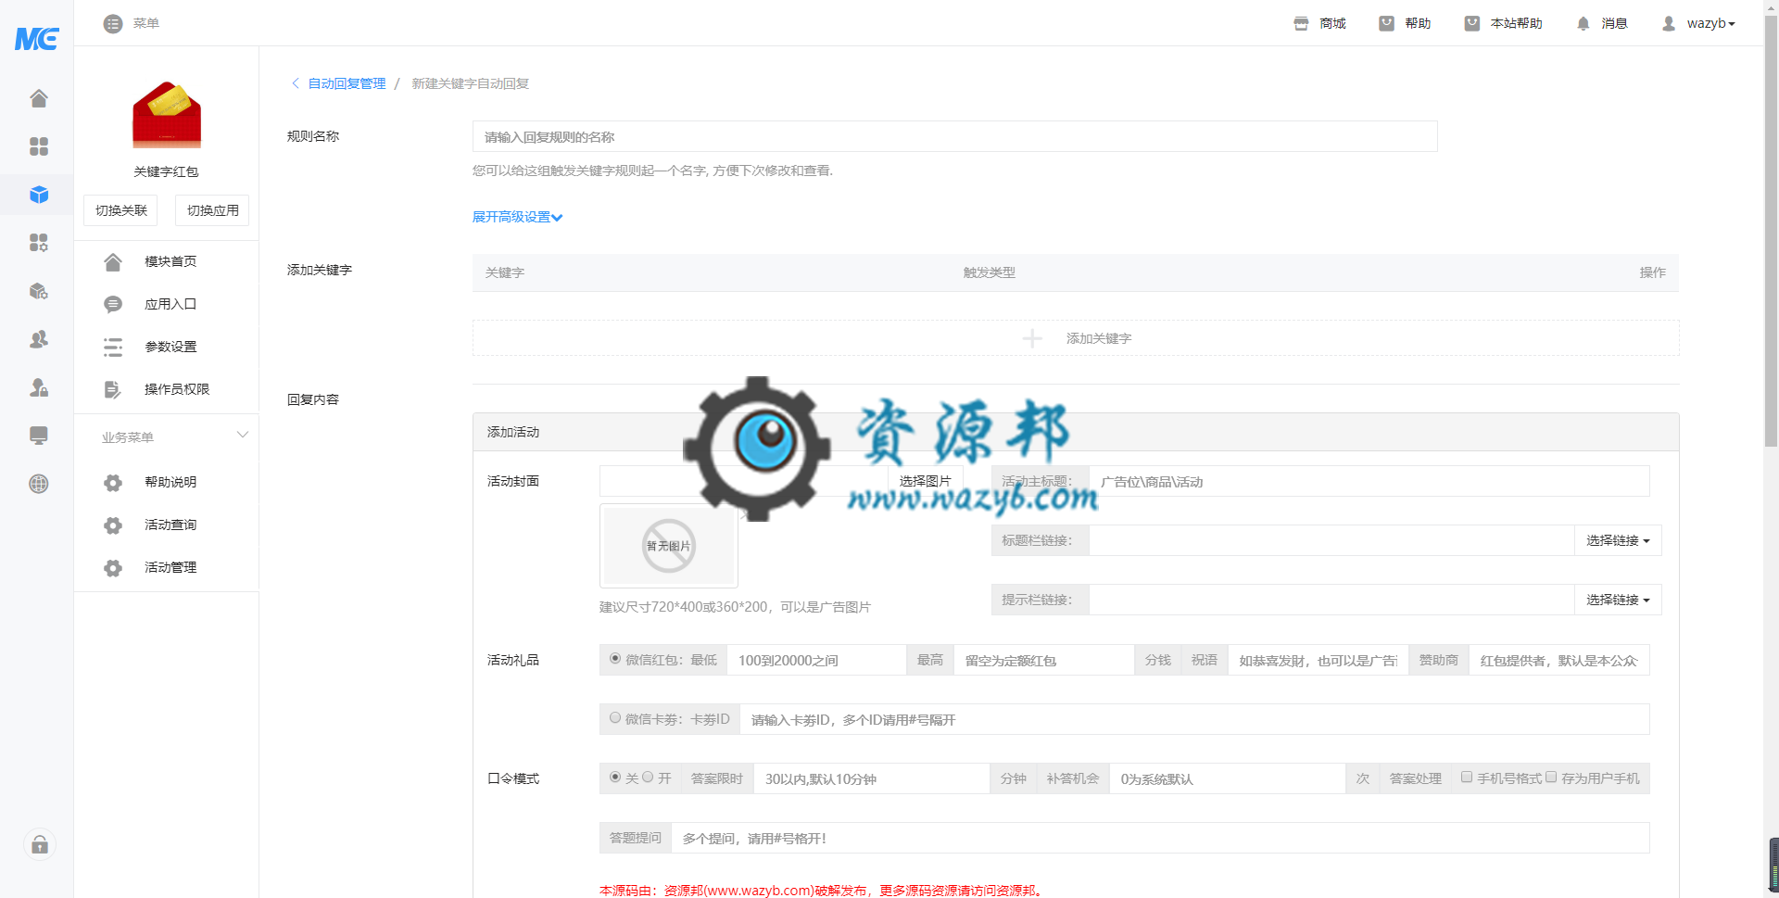Select the blue cube module icon
Viewport: 1779px width, 898px height.
point(38,195)
